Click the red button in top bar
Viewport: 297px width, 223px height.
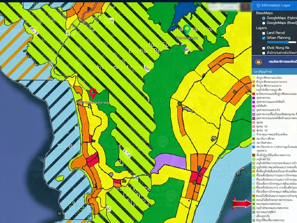coord(245,7)
